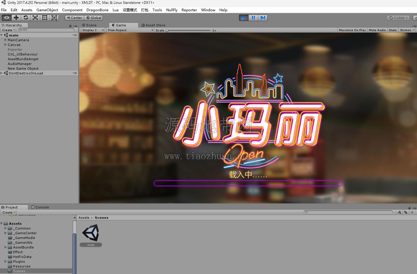Screen dimensions: 417x274
Task: Step forward one frame
Action: pyautogui.click(x=263, y=18)
